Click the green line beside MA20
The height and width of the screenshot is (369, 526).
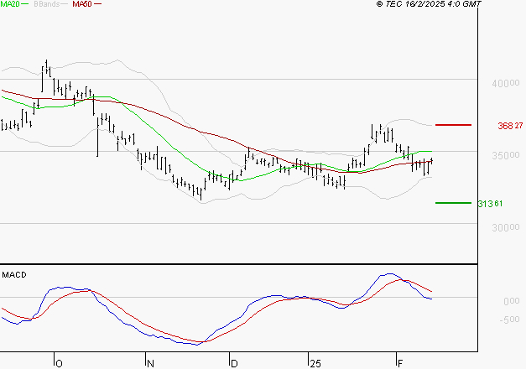(x=25, y=5)
